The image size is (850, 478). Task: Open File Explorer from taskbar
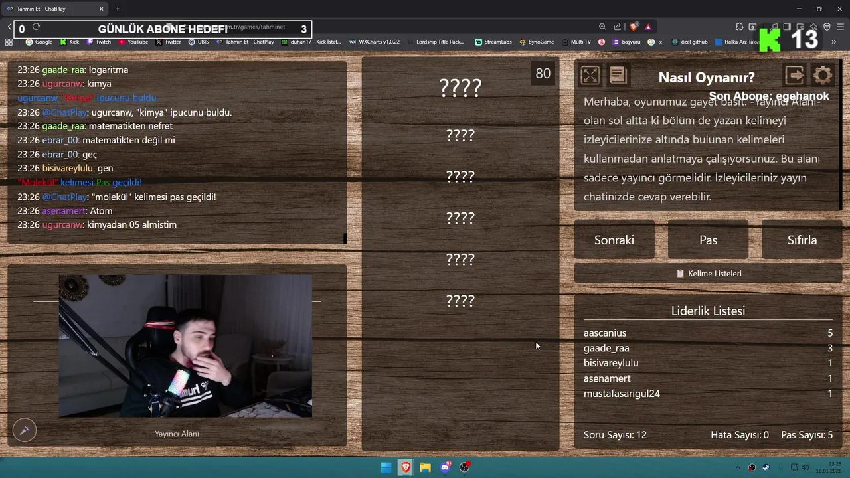[425, 467]
